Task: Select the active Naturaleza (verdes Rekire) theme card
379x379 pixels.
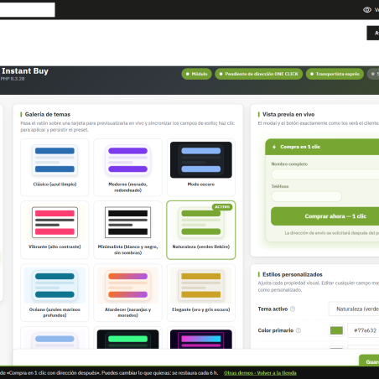Action: (201, 230)
